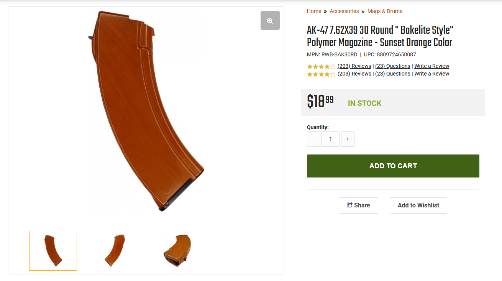502x281 pixels.
Task: Increase quantity with the plus button
Action: click(x=348, y=139)
